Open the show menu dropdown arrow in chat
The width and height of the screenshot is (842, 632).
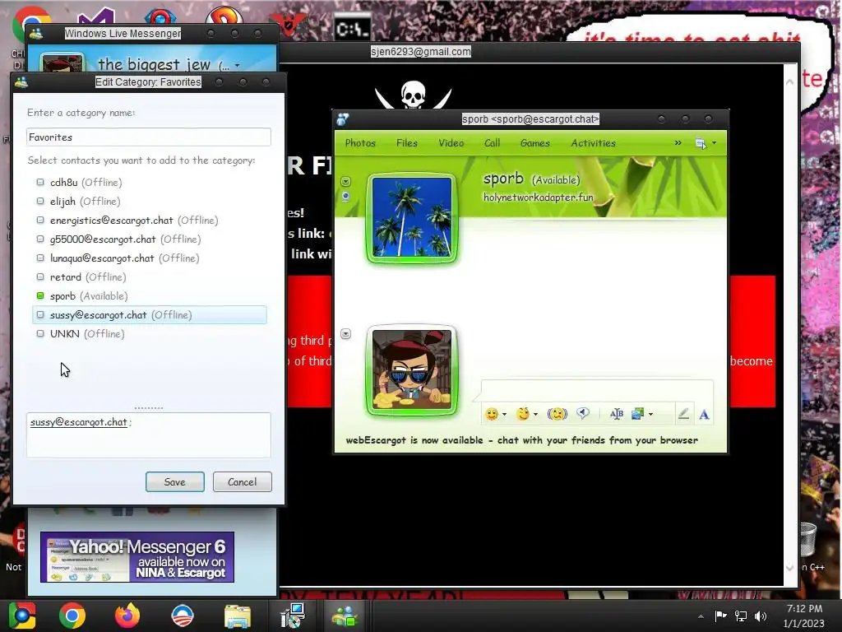(715, 143)
